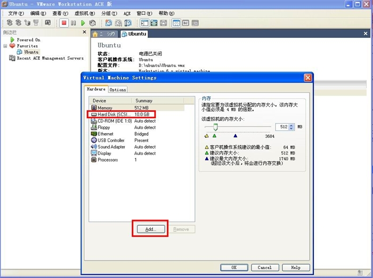The image size is (373, 278).
Task: Click the Add... button
Action: (151, 229)
